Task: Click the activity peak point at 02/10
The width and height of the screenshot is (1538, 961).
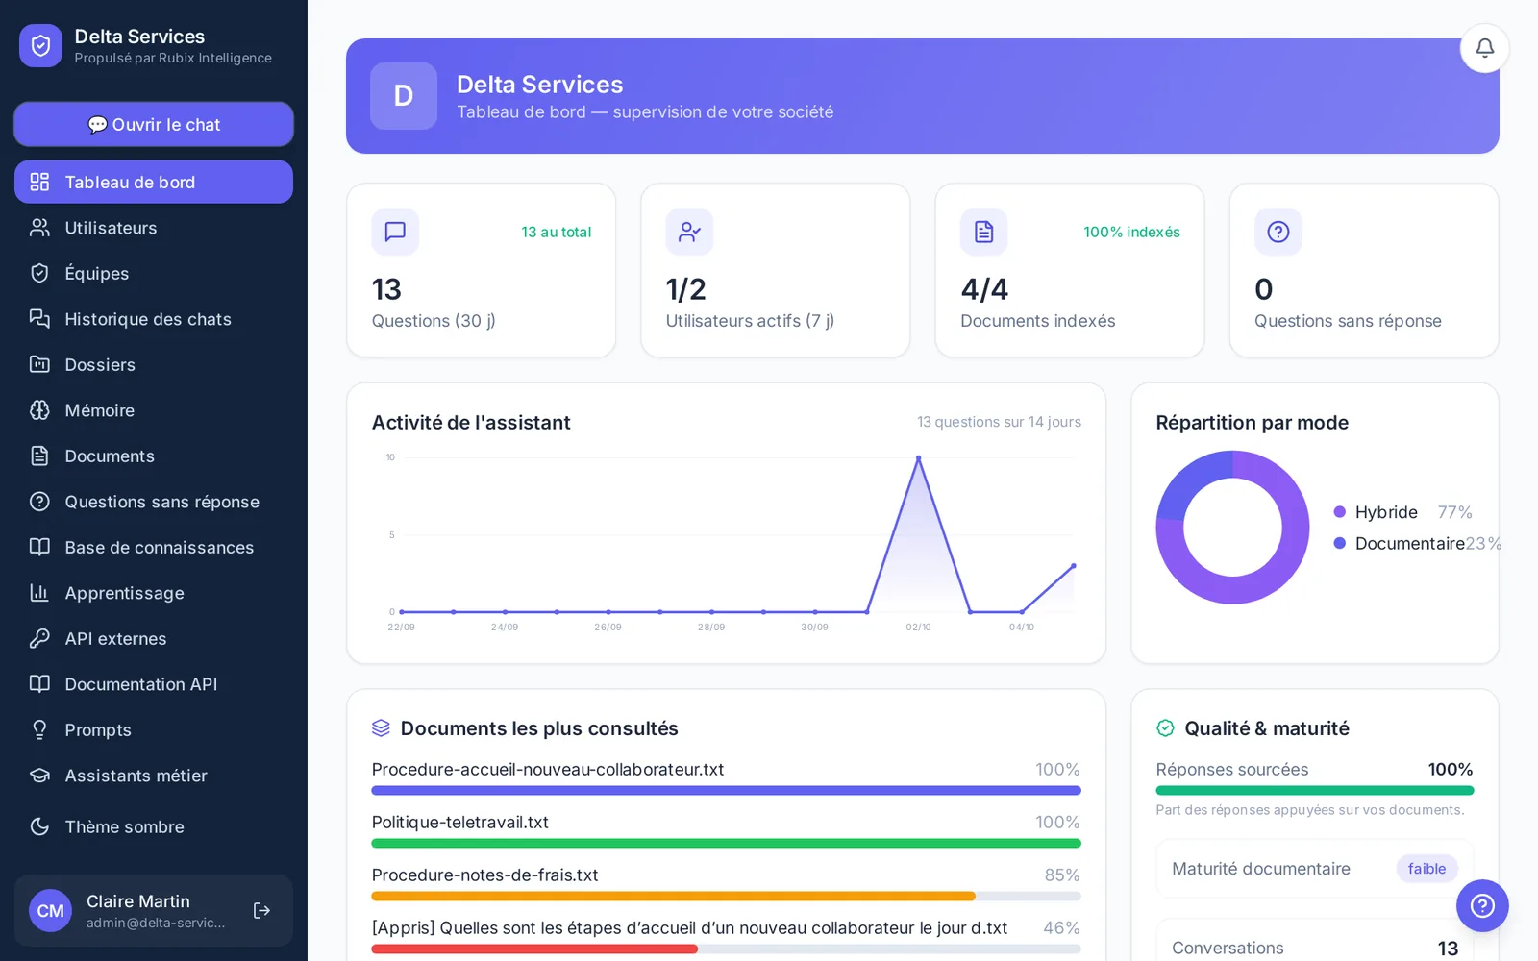Action: (x=918, y=458)
